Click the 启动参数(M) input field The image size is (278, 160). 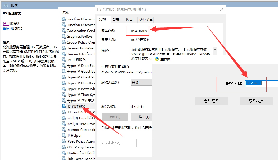point(144,143)
